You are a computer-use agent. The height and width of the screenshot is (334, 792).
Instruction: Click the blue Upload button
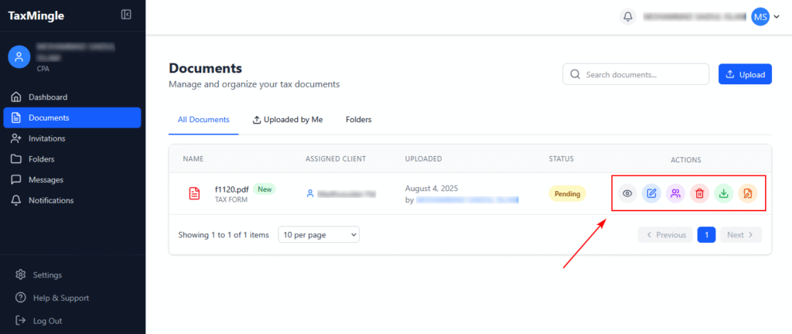click(746, 74)
